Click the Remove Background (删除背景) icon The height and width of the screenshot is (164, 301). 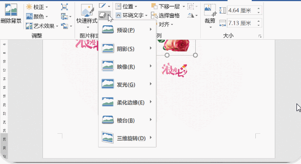coord(11,10)
